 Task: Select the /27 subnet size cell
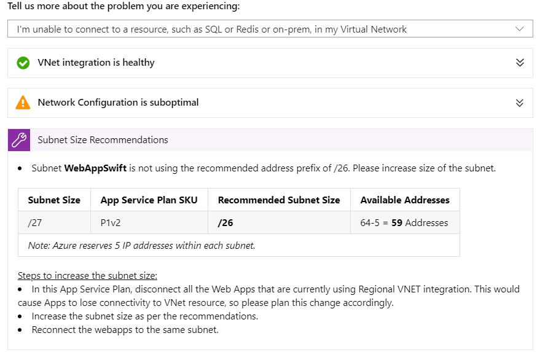point(35,223)
